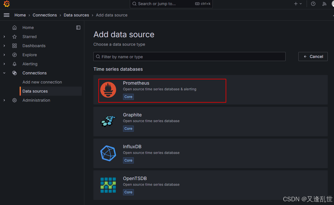Dock or undock sidebar panel icon
This screenshot has width=334, height=205.
coord(78,28)
